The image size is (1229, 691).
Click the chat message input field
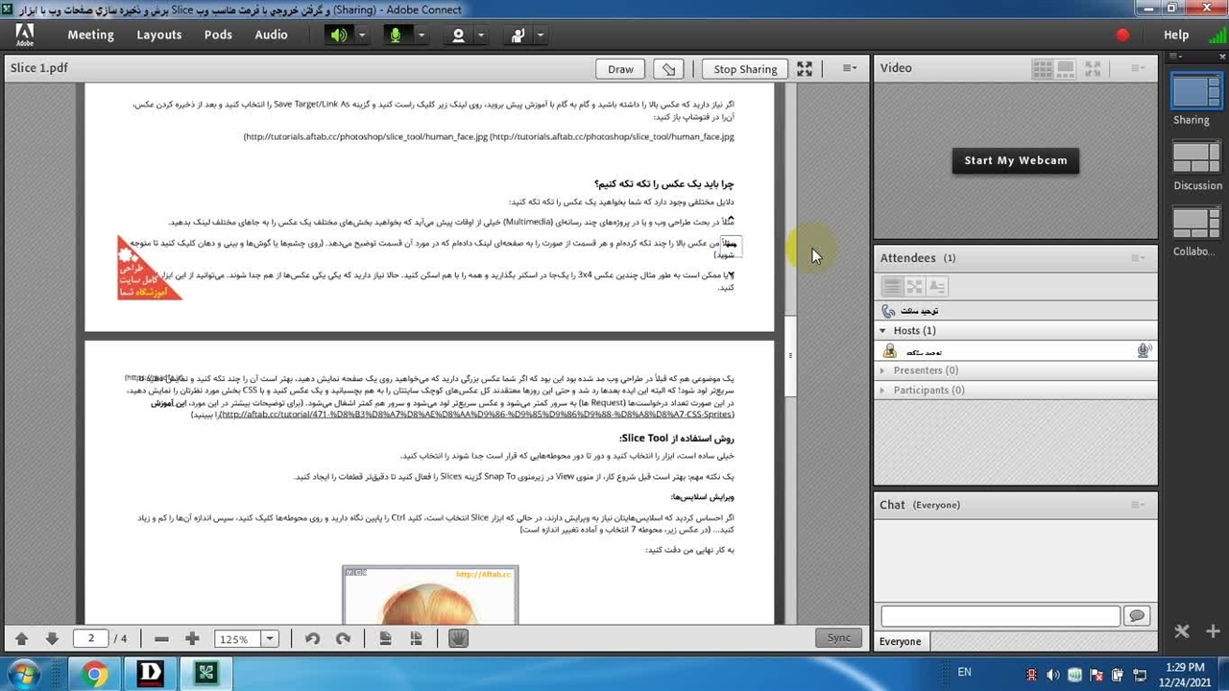tap(1000, 616)
